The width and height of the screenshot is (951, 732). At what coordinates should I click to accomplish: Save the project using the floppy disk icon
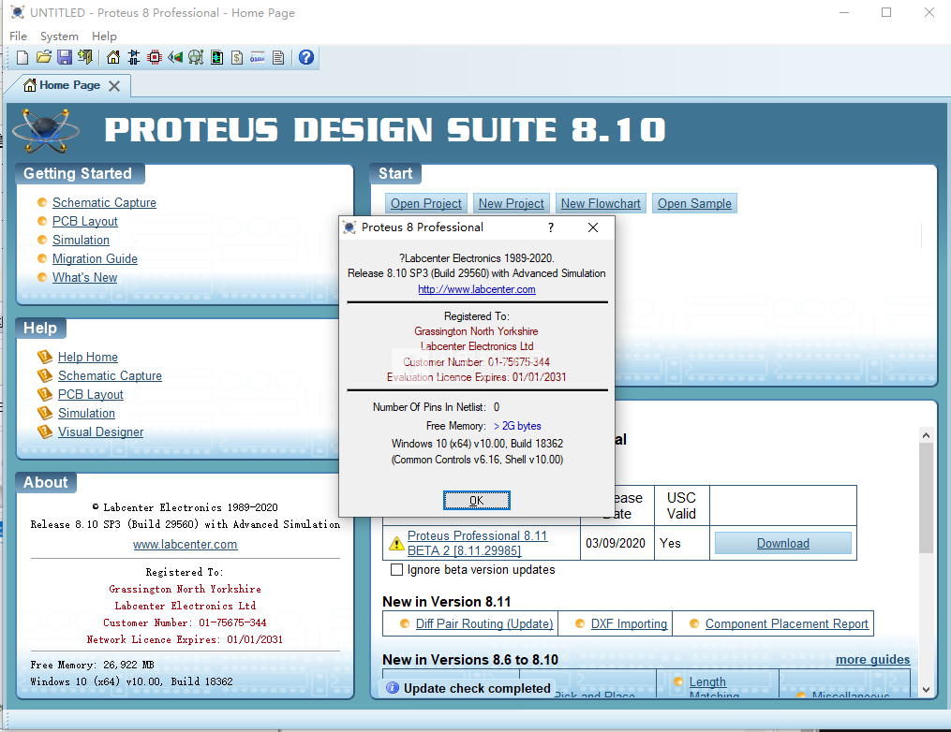pyautogui.click(x=65, y=57)
